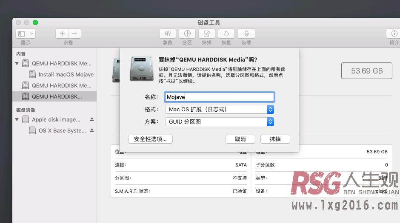This screenshot has height=223, width=400.
Task: Click the Erase (抹掉) toolbar icon
Action: [x=207, y=34]
